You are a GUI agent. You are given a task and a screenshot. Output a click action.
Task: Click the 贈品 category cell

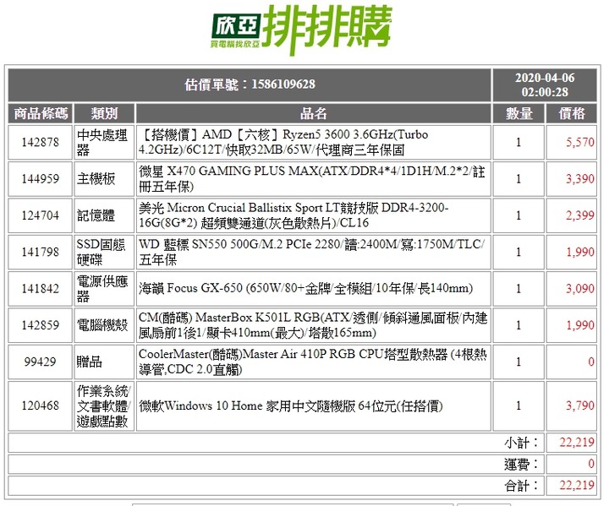[x=104, y=362]
